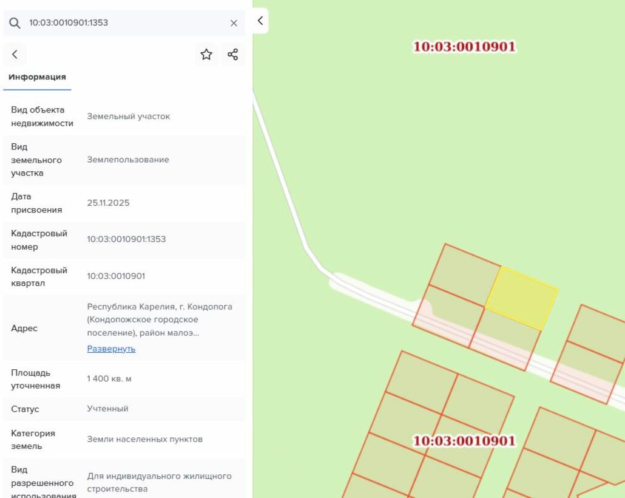
Task: Open the share icon
Action: [233, 54]
